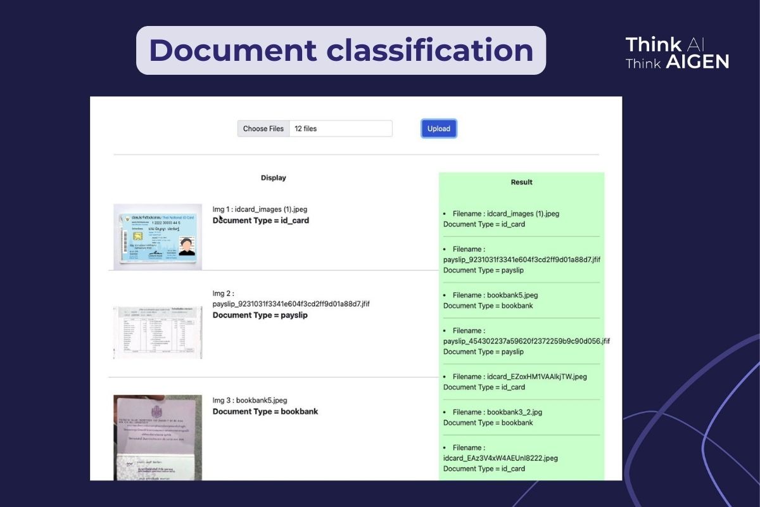Click the Display column header
The height and width of the screenshot is (507, 760).
273,177
